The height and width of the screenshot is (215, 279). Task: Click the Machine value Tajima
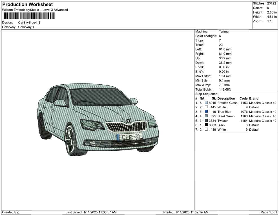tap(224, 32)
